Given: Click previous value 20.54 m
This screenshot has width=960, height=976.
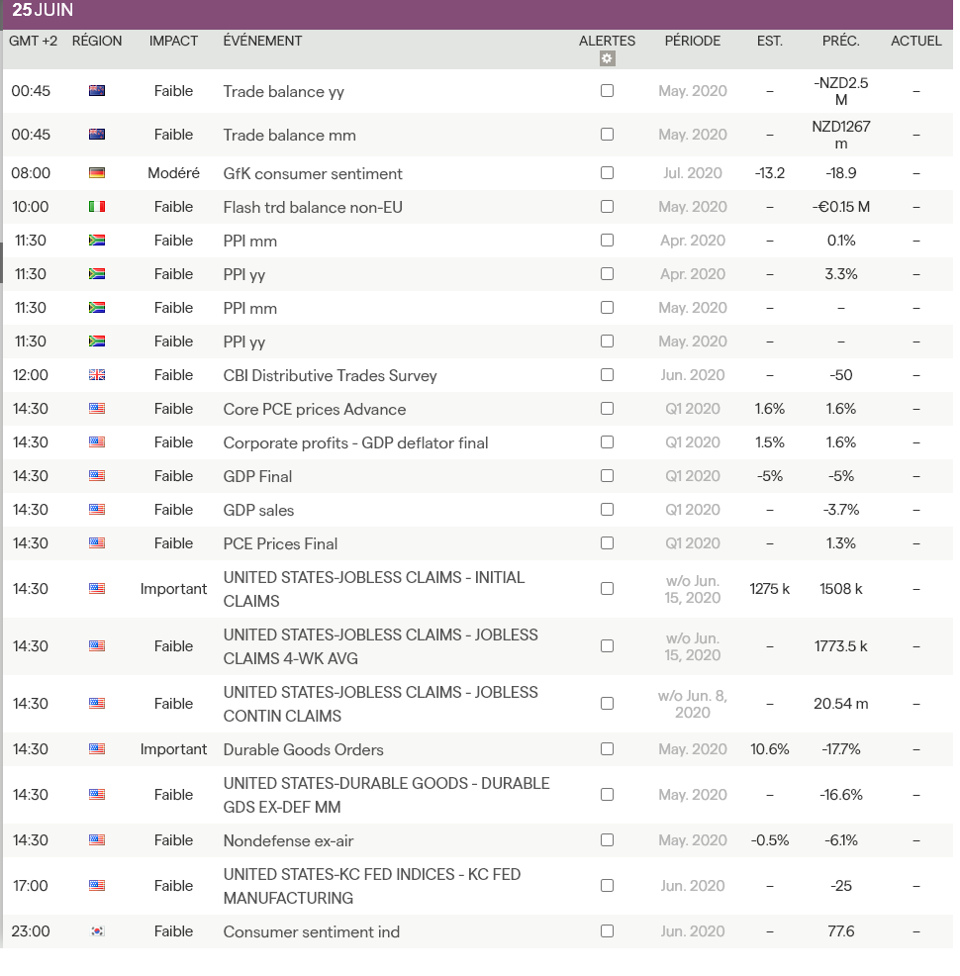Looking at the screenshot, I should 841,704.
